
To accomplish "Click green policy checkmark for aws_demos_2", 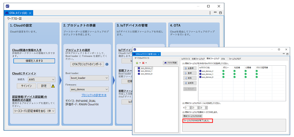I will (223, 71).
